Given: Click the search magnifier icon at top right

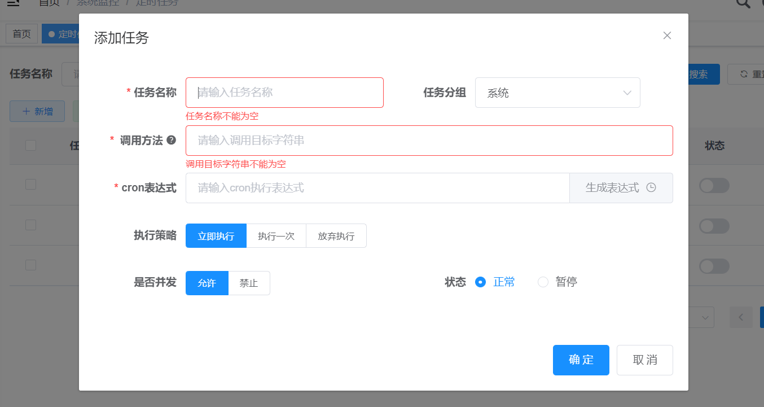Looking at the screenshot, I should pos(744,3).
